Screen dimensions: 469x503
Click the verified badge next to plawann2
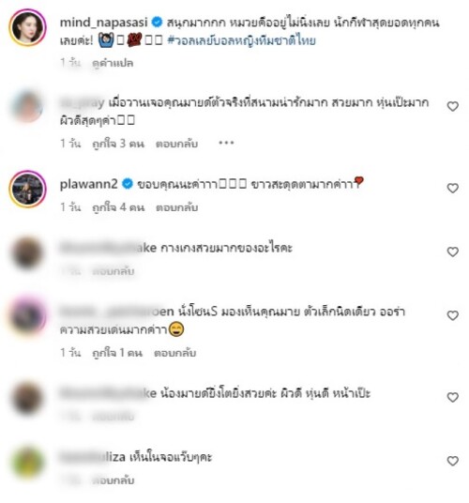pyautogui.click(x=128, y=184)
